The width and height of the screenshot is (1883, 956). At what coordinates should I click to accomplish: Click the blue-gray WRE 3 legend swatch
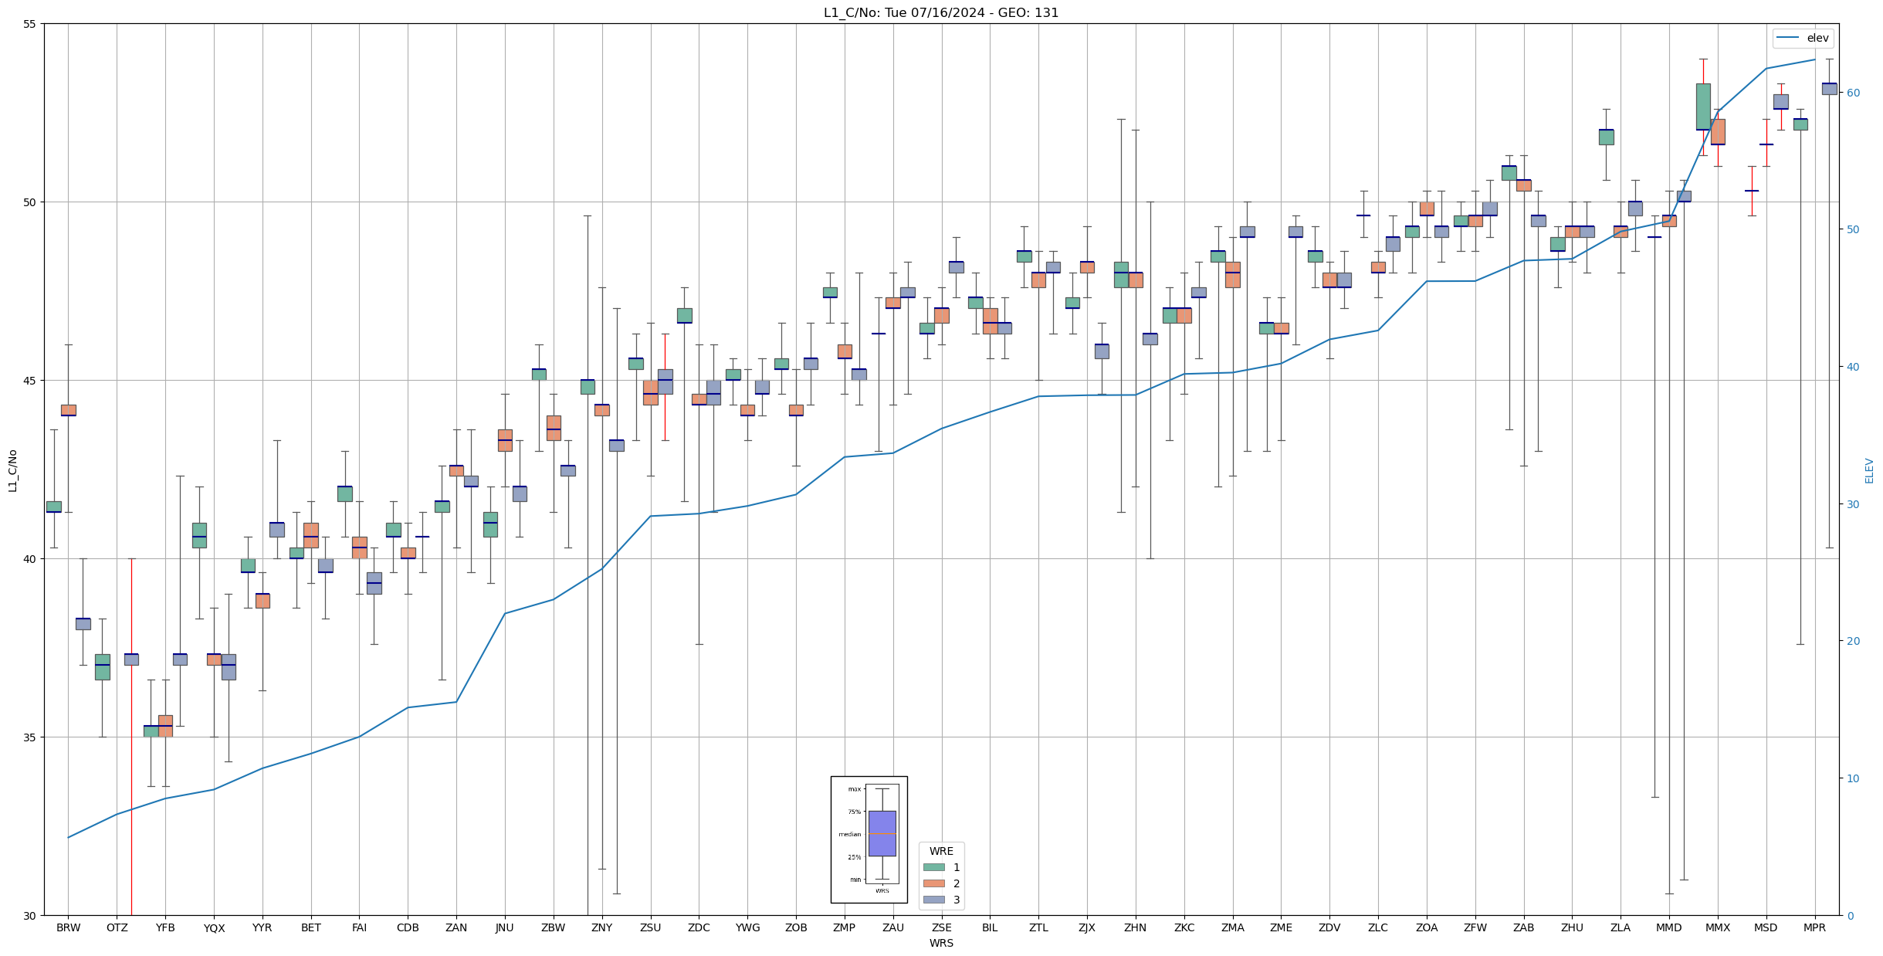[933, 900]
